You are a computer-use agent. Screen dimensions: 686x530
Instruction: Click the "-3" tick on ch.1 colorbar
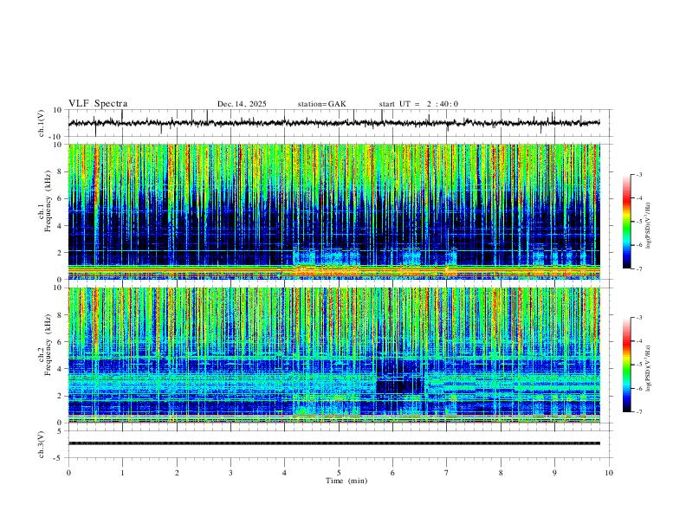pyautogui.click(x=638, y=174)
